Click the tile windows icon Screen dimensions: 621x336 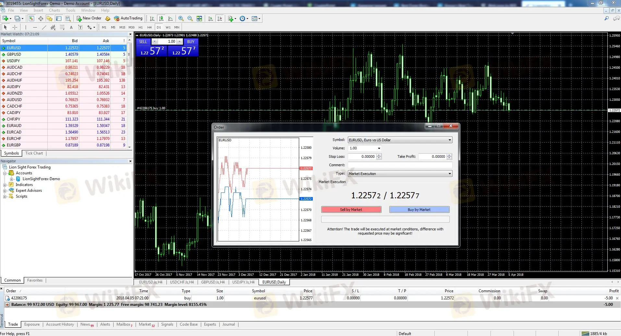[x=199, y=18]
